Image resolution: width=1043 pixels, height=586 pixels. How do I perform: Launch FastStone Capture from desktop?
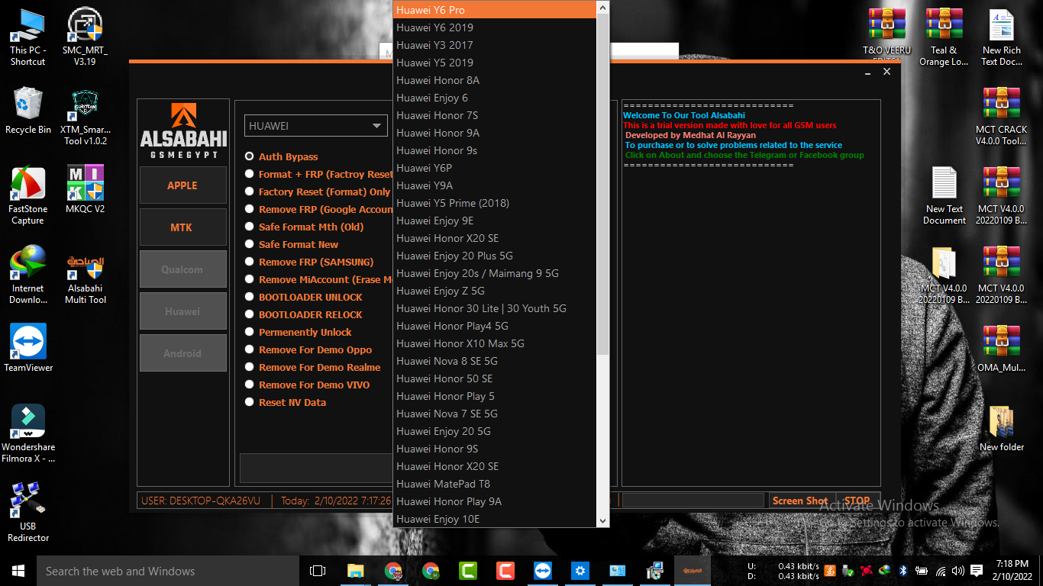click(x=27, y=196)
